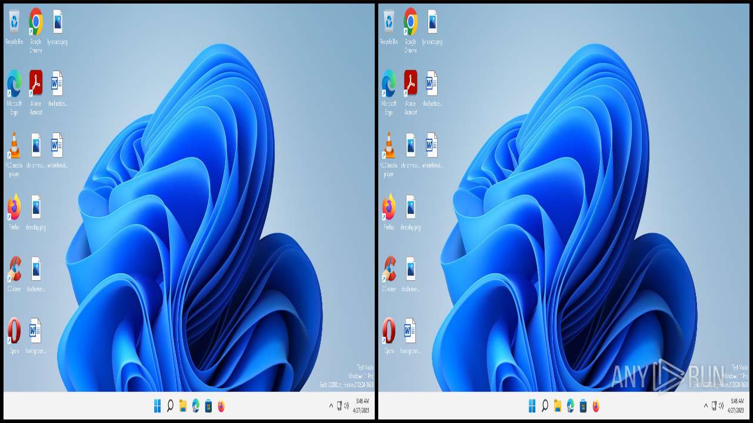Select Word document beside Opera, left desktop

coord(36,335)
